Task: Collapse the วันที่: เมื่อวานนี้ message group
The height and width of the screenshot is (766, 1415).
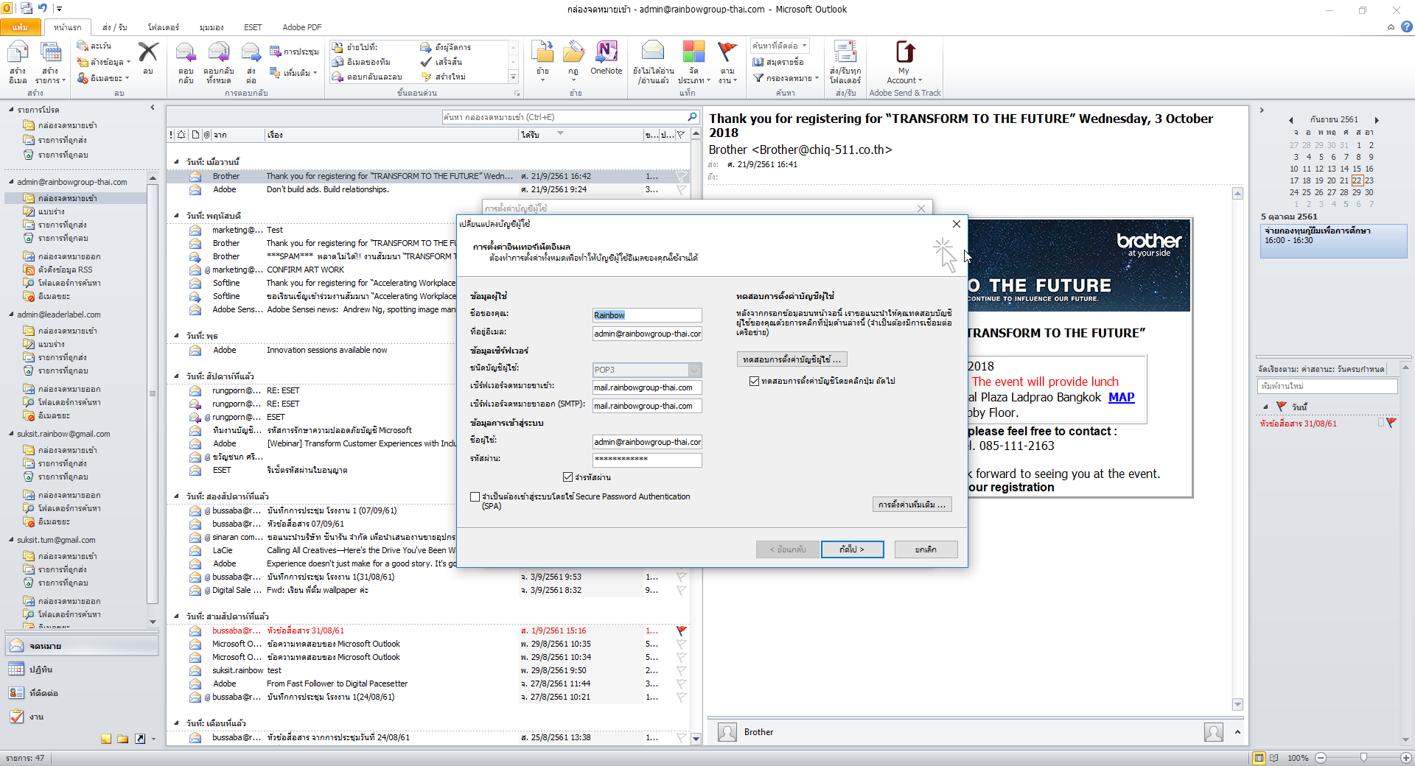Action: pyautogui.click(x=177, y=162)
